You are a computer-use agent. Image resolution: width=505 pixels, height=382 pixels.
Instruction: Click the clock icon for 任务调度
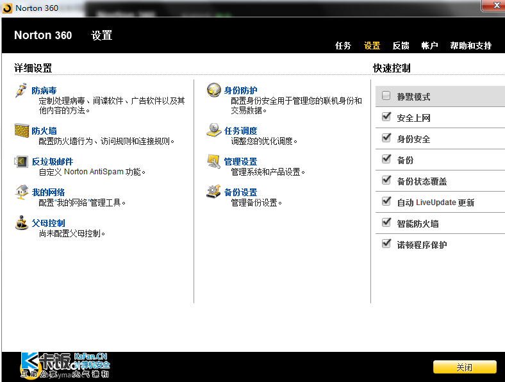tap(214, 130)
